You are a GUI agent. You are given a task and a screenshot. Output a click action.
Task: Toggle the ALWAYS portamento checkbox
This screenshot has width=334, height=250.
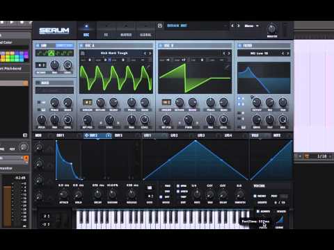[x=257, y=211]
